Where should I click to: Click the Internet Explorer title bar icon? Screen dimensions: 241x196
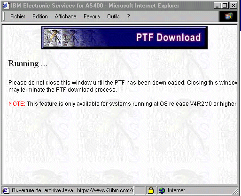pos(6,6)
